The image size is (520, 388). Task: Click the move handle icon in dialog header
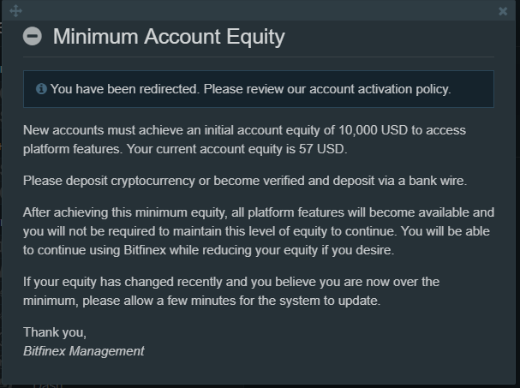pyautogui.click(x=15, y=11)
